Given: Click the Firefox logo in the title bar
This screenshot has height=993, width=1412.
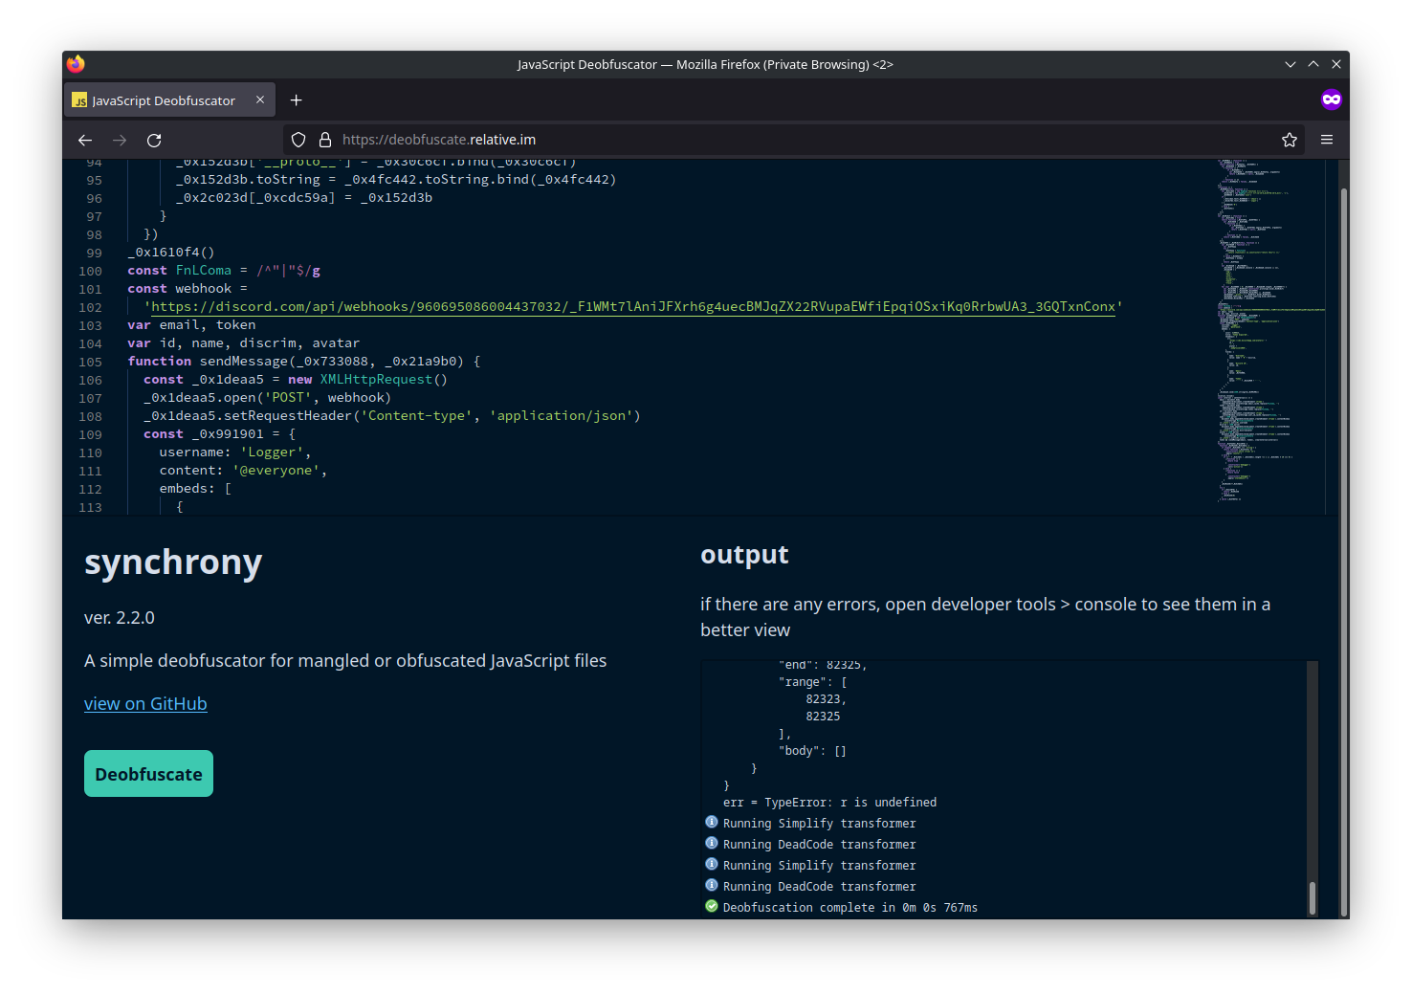Looking at the screenshot, I should tap(76, 64).
